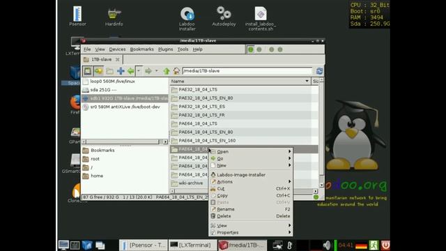Expand the New submenu
Viewport: 446px width, 251px height.
(251, 165)
